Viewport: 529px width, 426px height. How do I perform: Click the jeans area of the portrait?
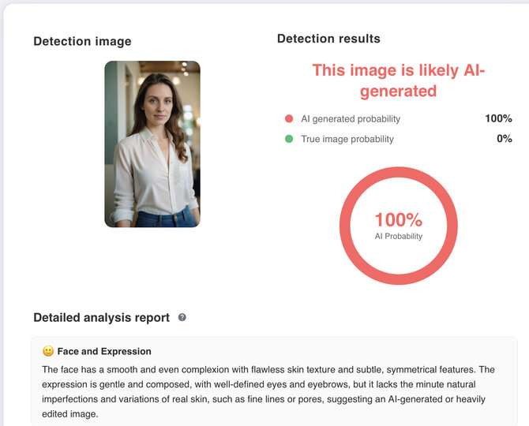click(x=166, y=217)
